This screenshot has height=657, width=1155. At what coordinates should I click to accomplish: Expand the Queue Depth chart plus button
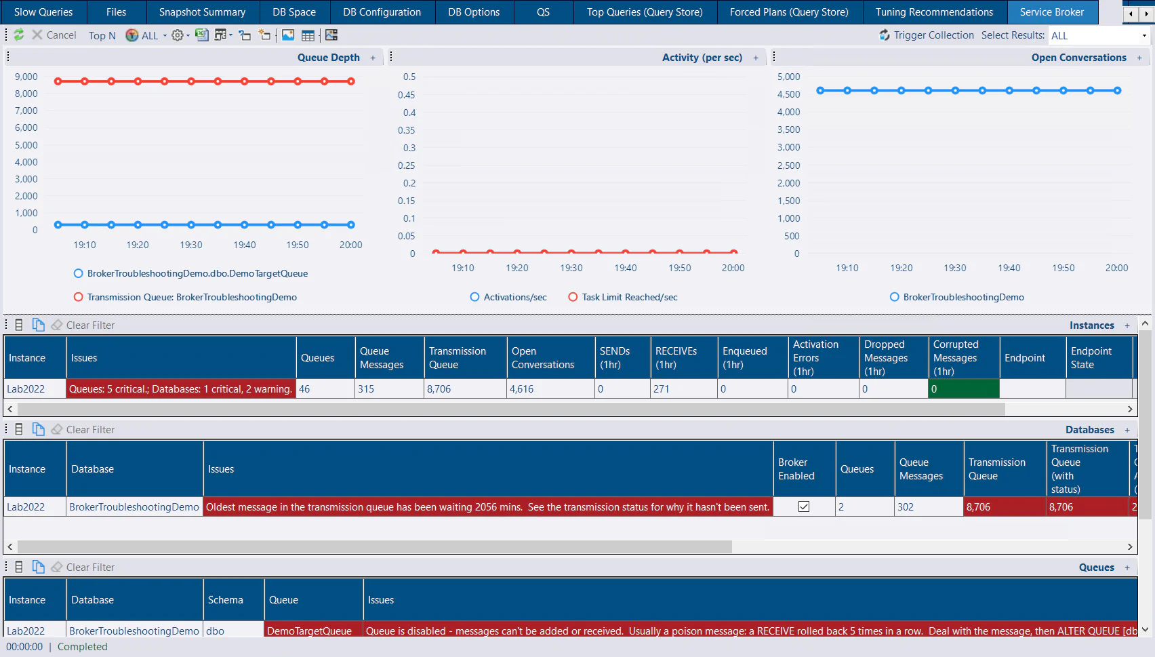click(x=373, y=58)
